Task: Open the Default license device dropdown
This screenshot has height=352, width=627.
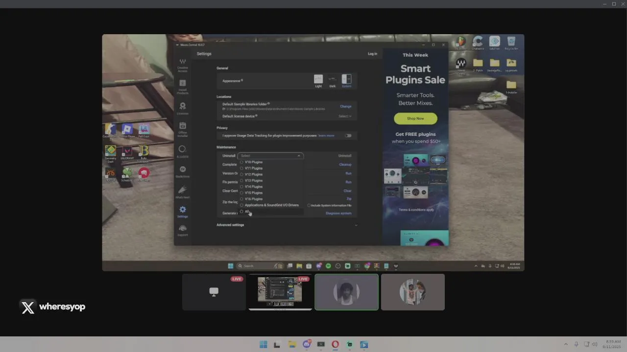Action: tap(345, 116)
